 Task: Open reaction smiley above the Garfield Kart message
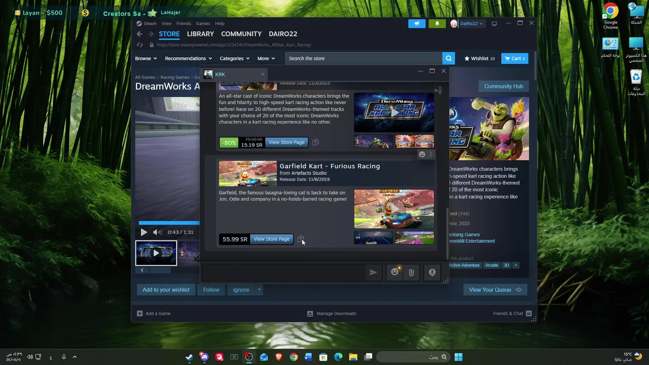pos(422,155)
